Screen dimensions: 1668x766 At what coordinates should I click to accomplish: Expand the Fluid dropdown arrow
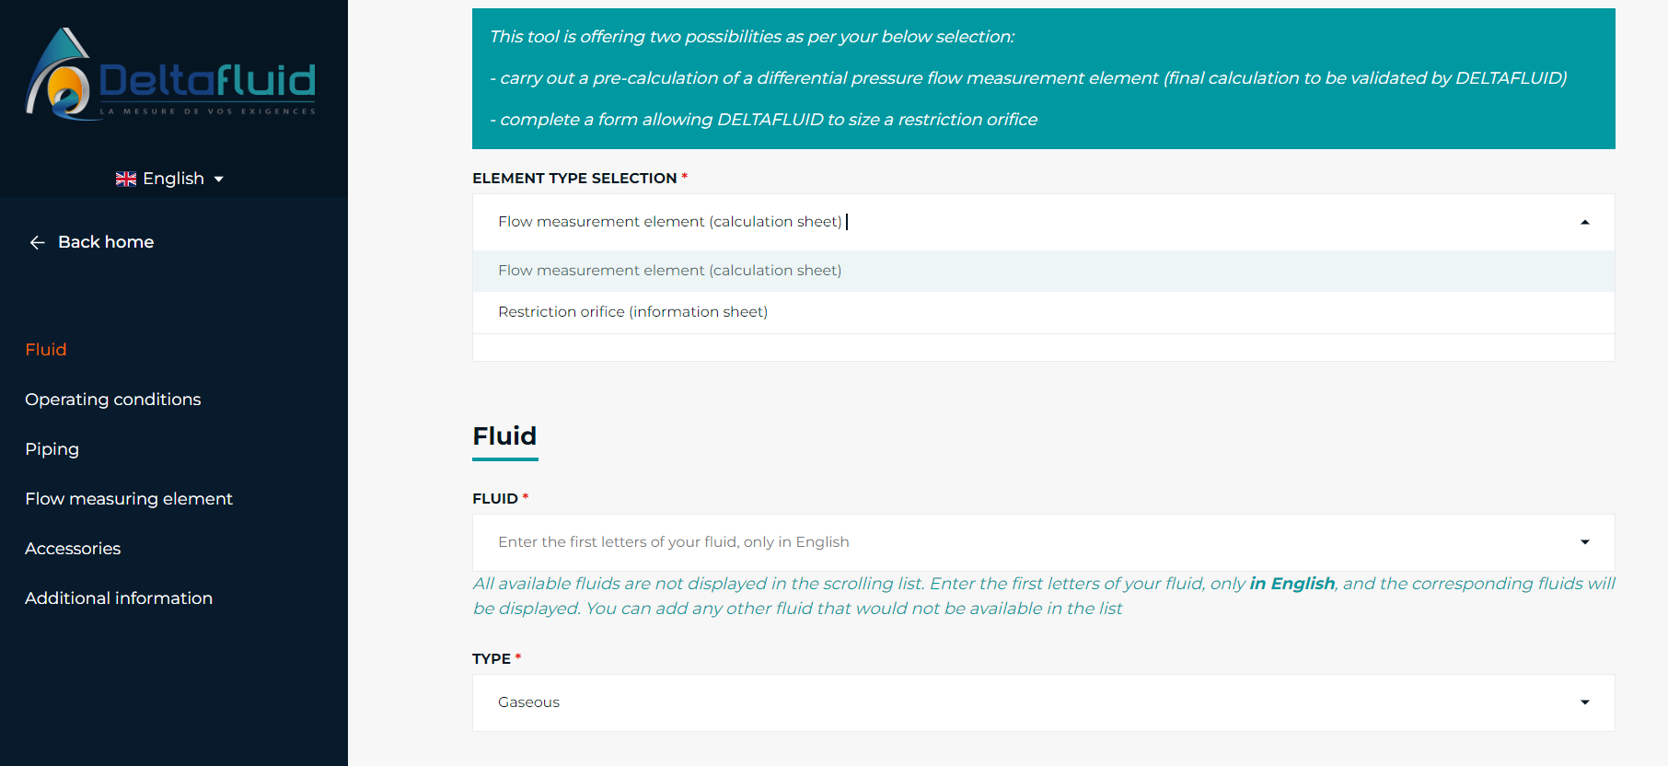tap(1585, 542)
